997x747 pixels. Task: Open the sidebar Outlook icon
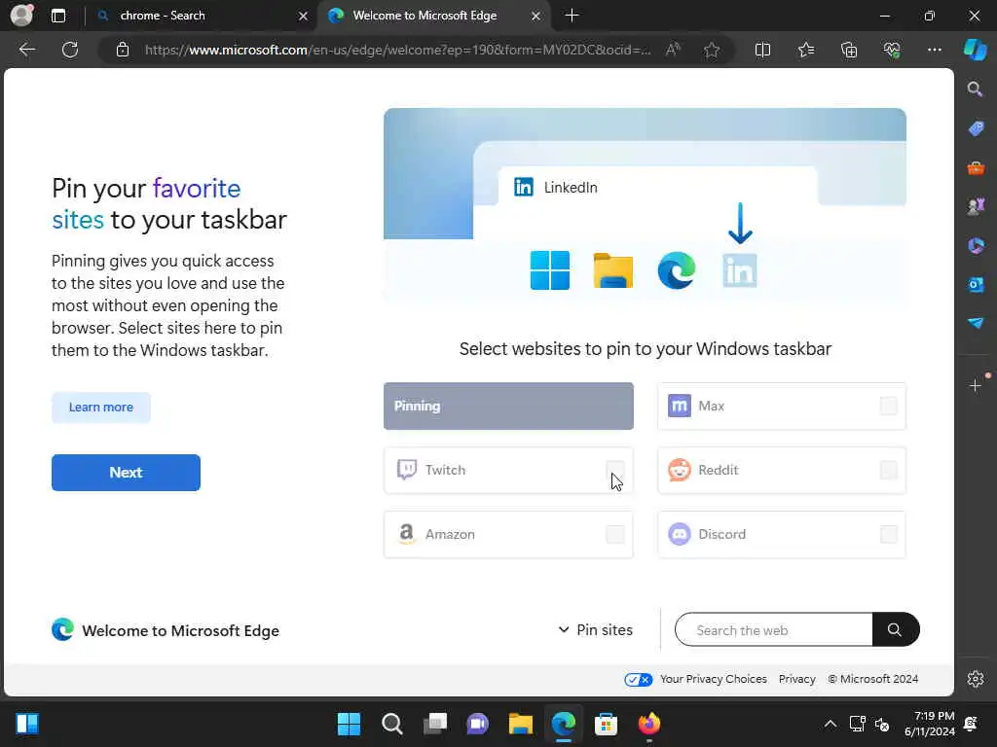(x=976, y=285)
